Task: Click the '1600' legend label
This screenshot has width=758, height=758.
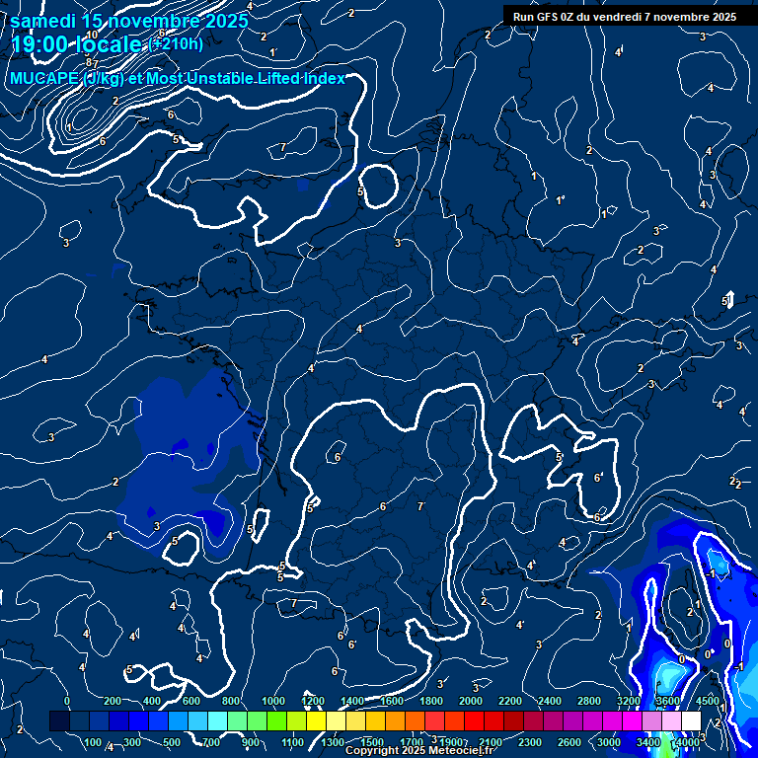Action: [392, 701]
